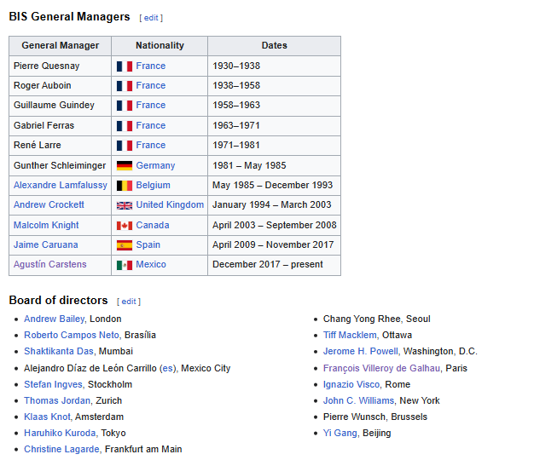
Task: Click the 'BIS General Managers' heading
Action: click(69, 17)
